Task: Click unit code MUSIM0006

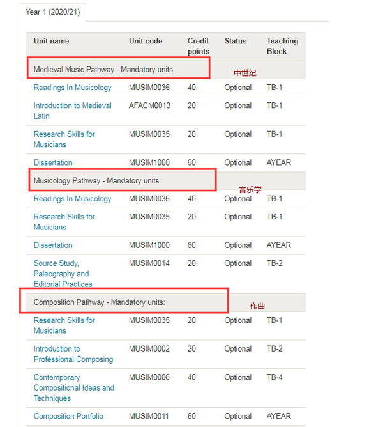Action: click(149, 377)
